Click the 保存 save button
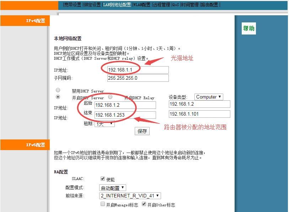 coord(142,131)
